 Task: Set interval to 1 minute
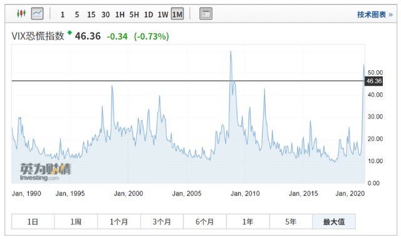(63, 14)
